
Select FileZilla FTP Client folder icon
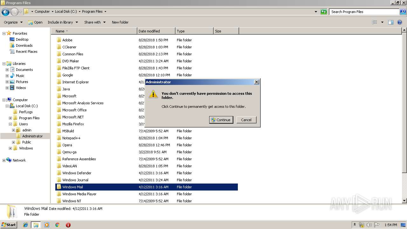pyautogui.click(x=59, y=68)
